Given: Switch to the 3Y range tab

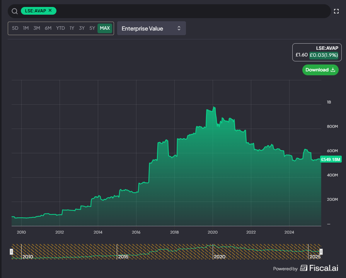Looking at the screenshot, I should (81, 28).
